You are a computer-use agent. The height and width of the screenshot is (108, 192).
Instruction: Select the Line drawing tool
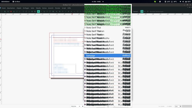(66, 11)
